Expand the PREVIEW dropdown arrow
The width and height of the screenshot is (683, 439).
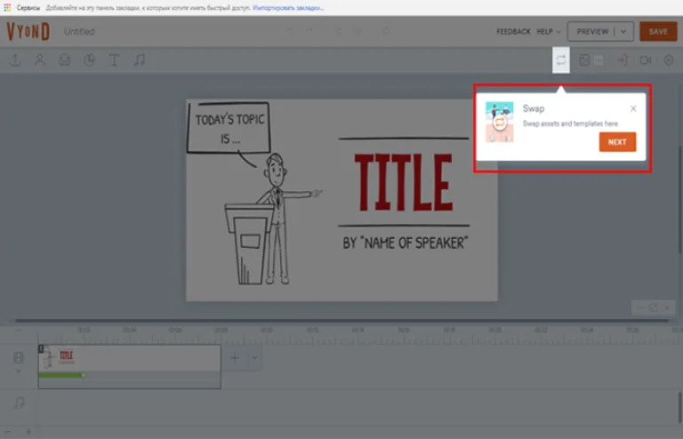point(623,31)
